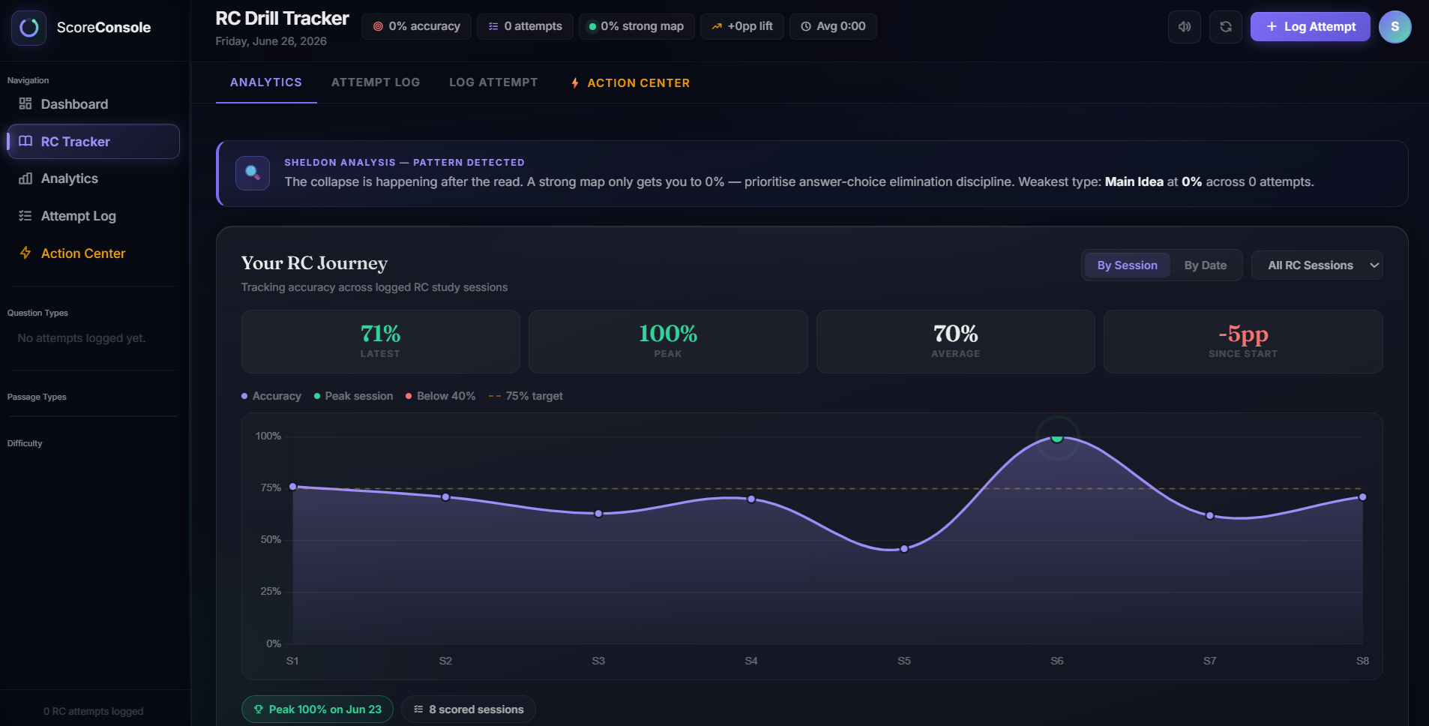Click the Passage Types section label
The height and width of the screenshot is (726, 1429).
37,397
